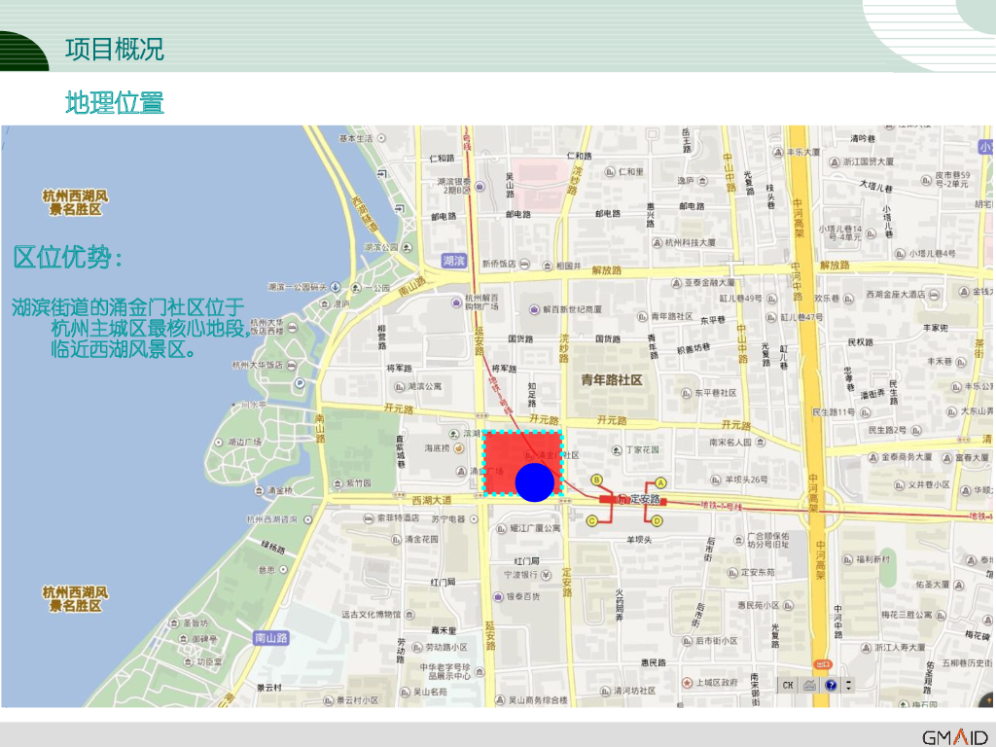Screen dimensions: 996x747
Task: Click the 杭州科技大厦 building marker
Action: pos(657,242)
